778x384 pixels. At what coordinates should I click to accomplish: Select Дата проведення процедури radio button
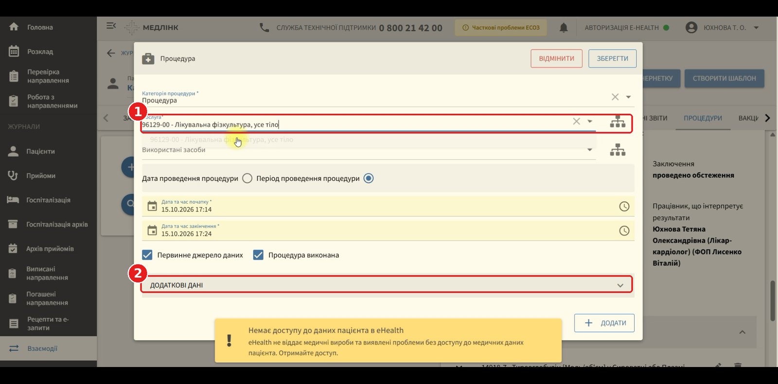(x=247, y=178)
